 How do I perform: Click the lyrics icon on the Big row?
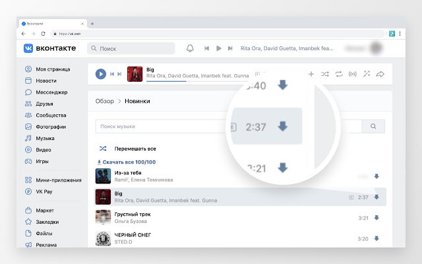[x=351, y=197]
